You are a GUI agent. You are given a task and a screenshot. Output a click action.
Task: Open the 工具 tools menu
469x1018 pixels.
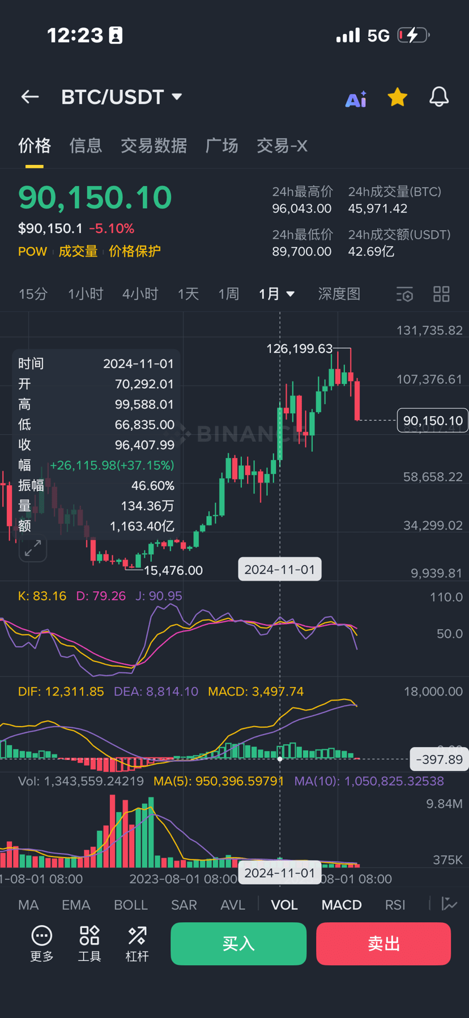89,944
